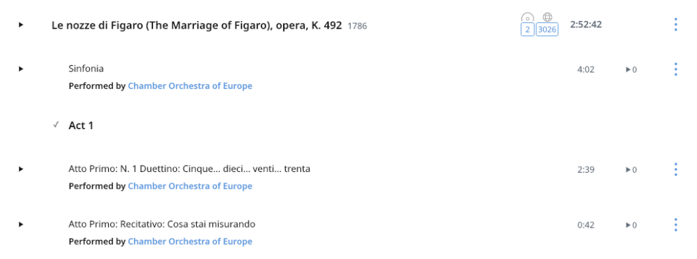Play Recitativo: Cosa stai misurando track

(21, 225)
